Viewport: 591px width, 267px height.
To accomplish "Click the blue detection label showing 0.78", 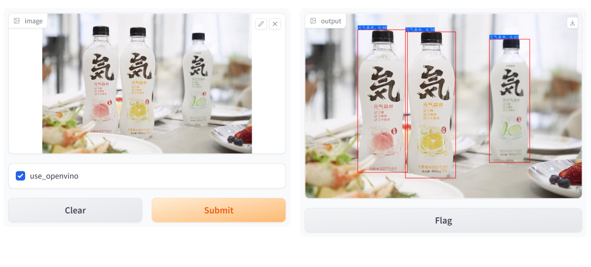I will [x=420, y=30].
